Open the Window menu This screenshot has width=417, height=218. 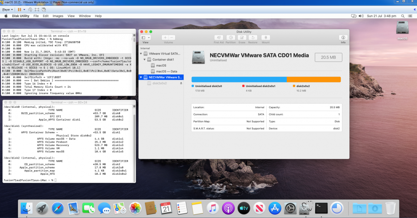click(x=85, y=16)
